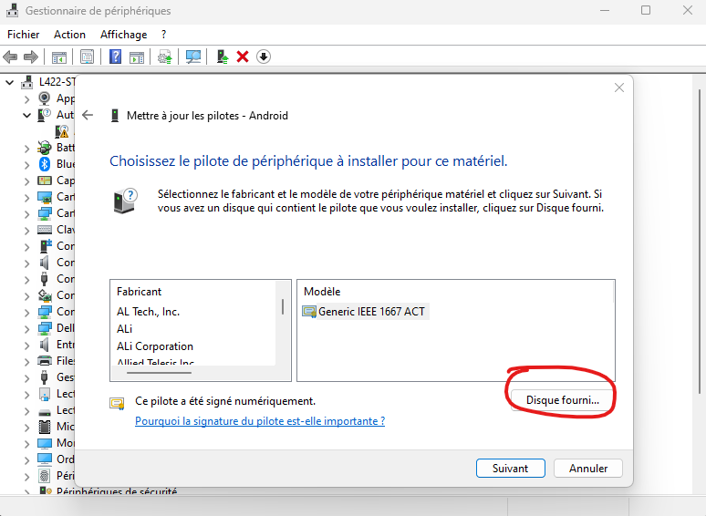
Task: Go back using the wizard's back arrow
Action: point(88,116)
